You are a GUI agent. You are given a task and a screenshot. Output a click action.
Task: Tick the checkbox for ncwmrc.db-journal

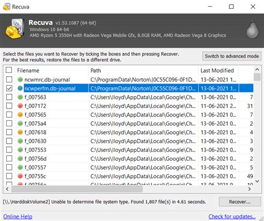[x=9, y=80]
